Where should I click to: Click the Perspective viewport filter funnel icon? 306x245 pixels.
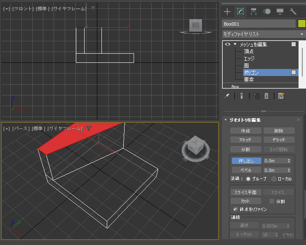(89, 128)
